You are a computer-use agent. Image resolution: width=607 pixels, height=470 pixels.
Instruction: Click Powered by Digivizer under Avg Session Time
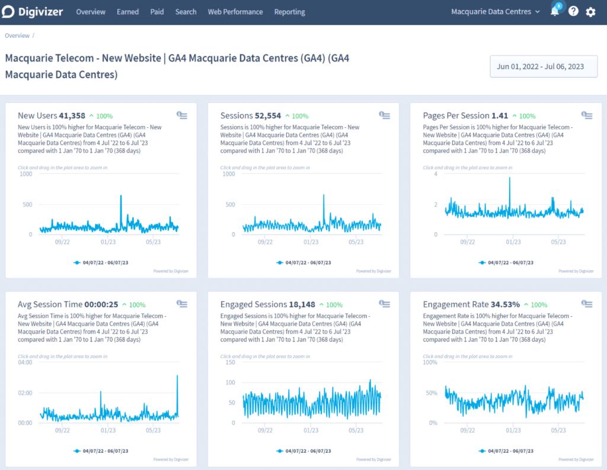point(171,459)
